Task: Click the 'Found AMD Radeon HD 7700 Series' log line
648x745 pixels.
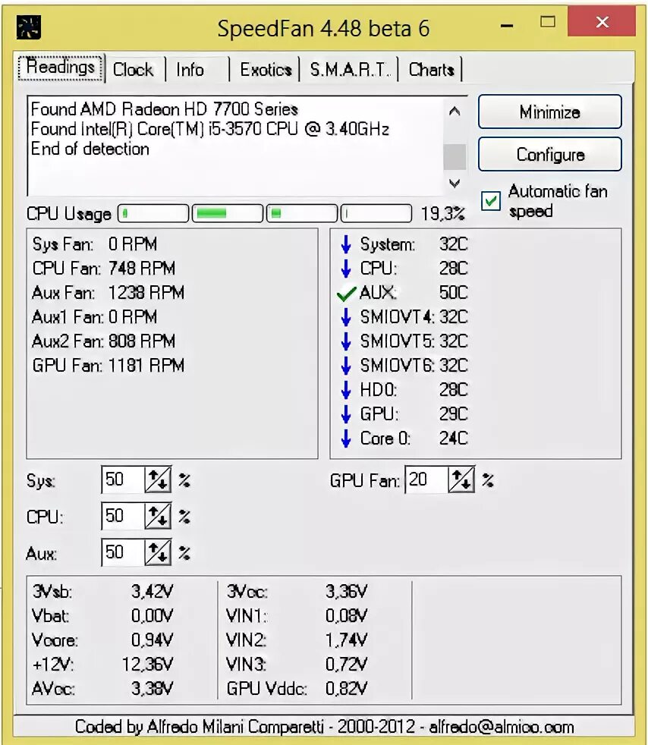Action: point(165,109)
